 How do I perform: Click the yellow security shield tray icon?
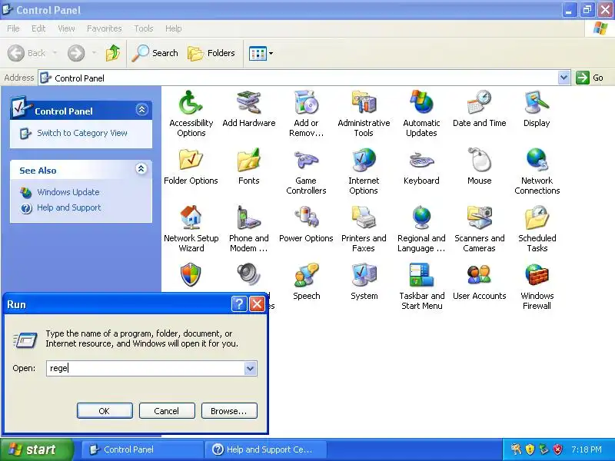[x=530, y=449]
